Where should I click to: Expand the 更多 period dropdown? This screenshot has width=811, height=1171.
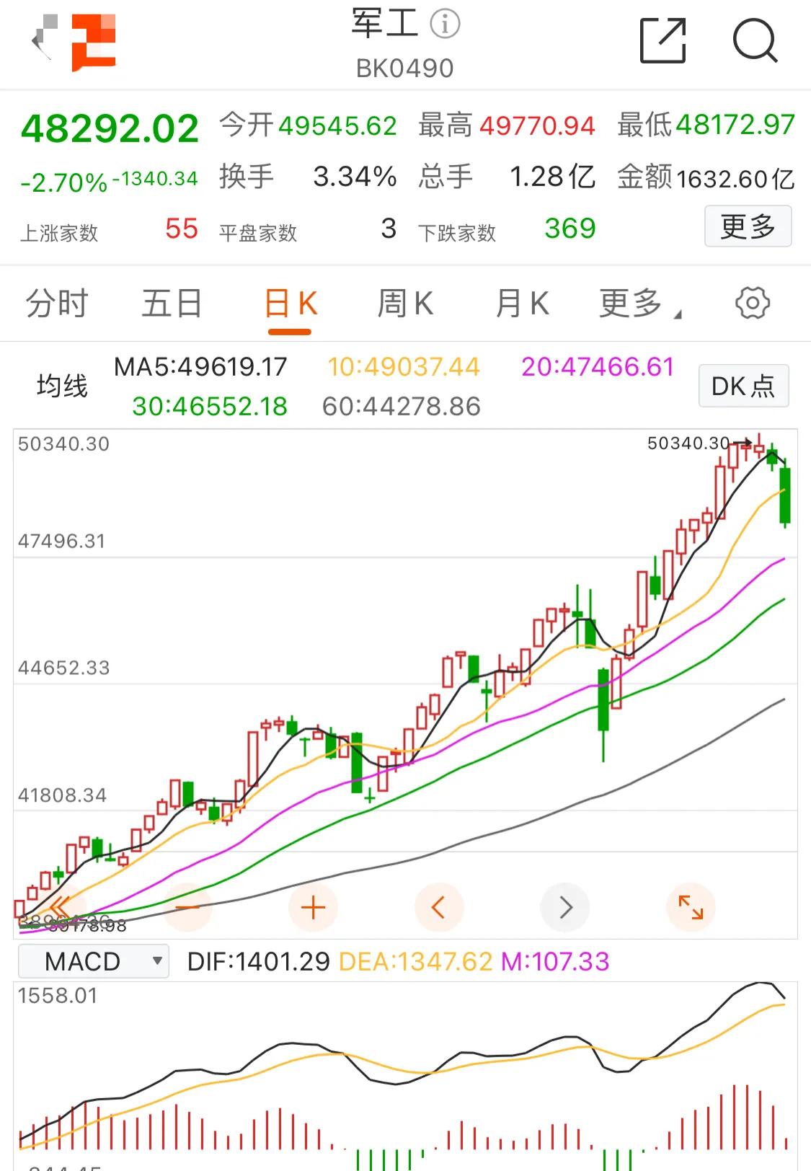click(639, 303)
